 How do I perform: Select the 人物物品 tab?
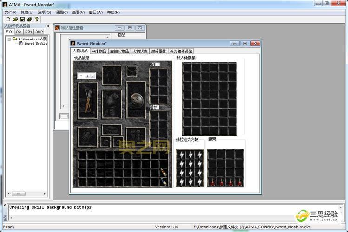(80, 51)
